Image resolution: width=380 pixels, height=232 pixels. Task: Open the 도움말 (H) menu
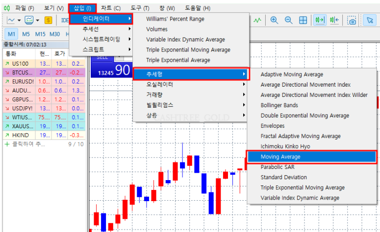pos(198,8)
